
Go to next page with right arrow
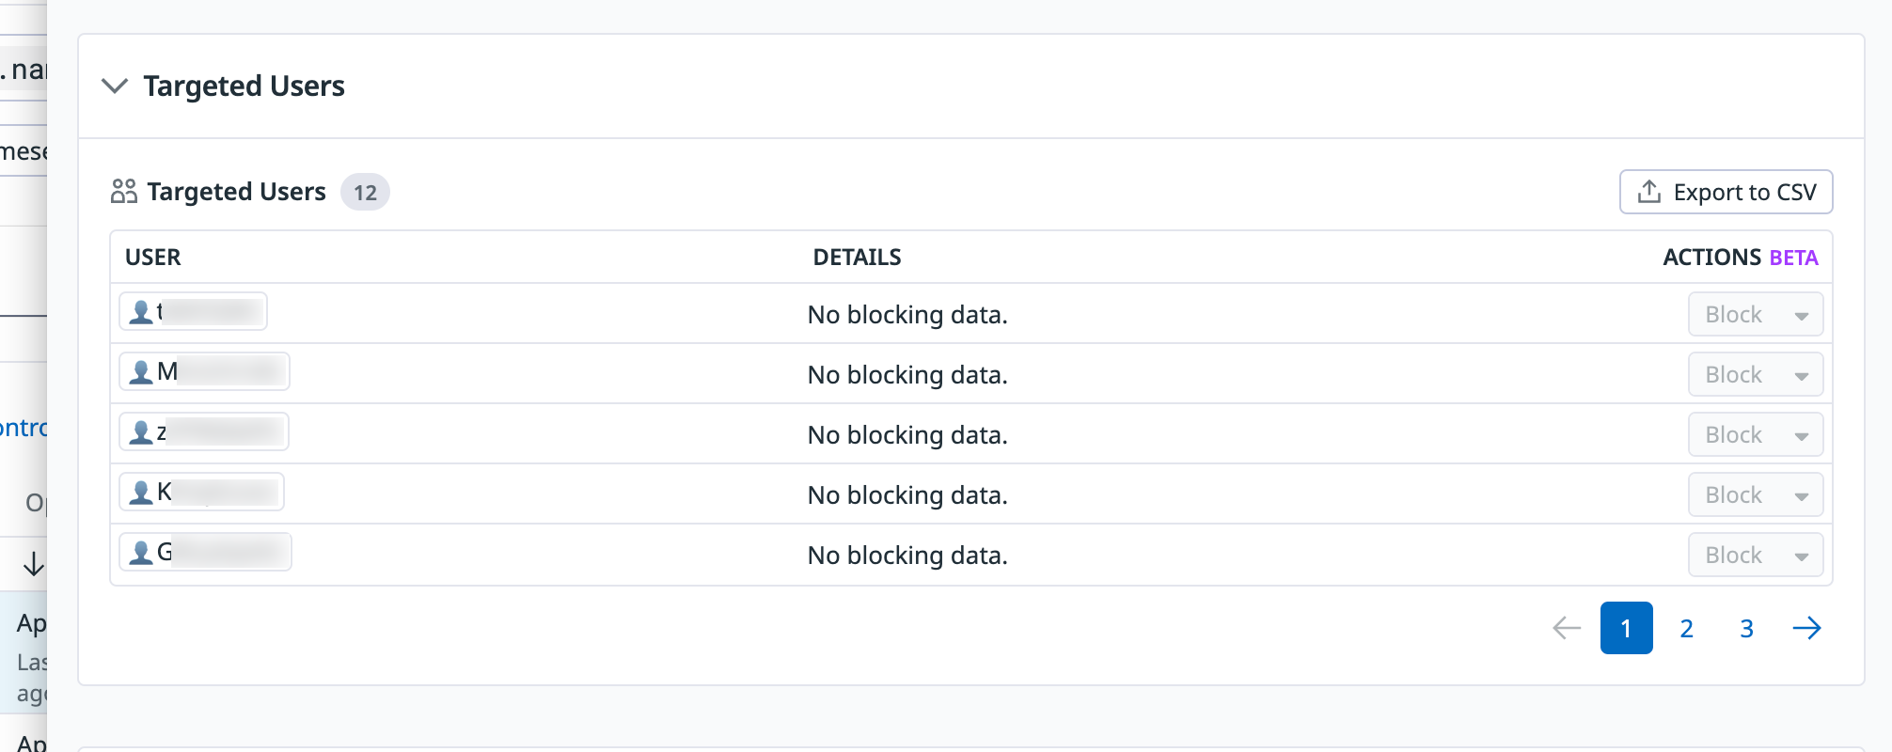(x=1806, y=628)
